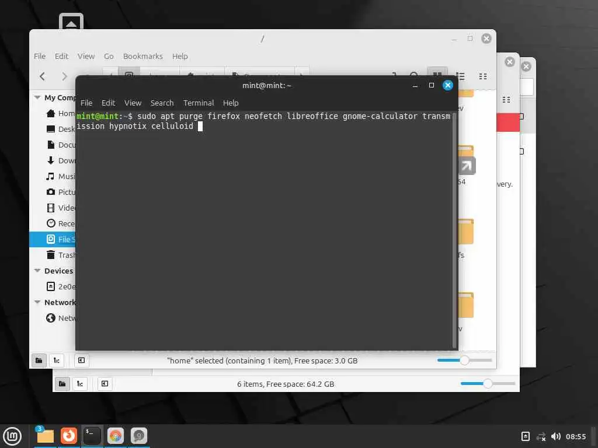Open removable drives tray icon
Screen dimensions: 598x448
click(x=525, y=436)
